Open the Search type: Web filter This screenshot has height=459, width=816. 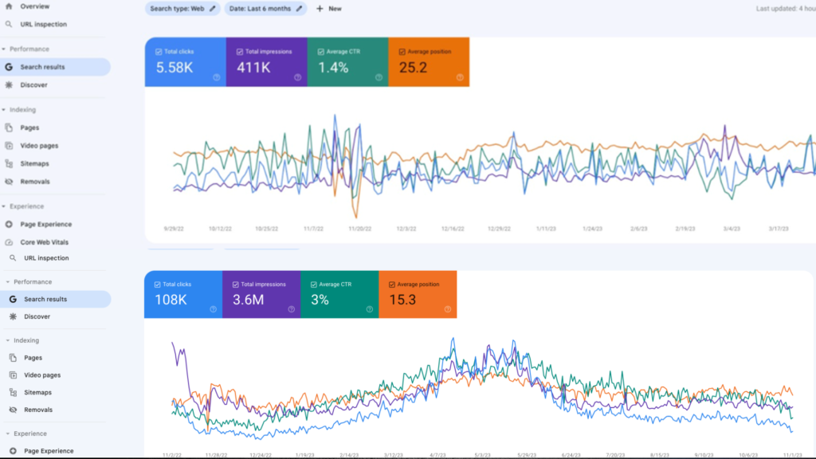177,9
